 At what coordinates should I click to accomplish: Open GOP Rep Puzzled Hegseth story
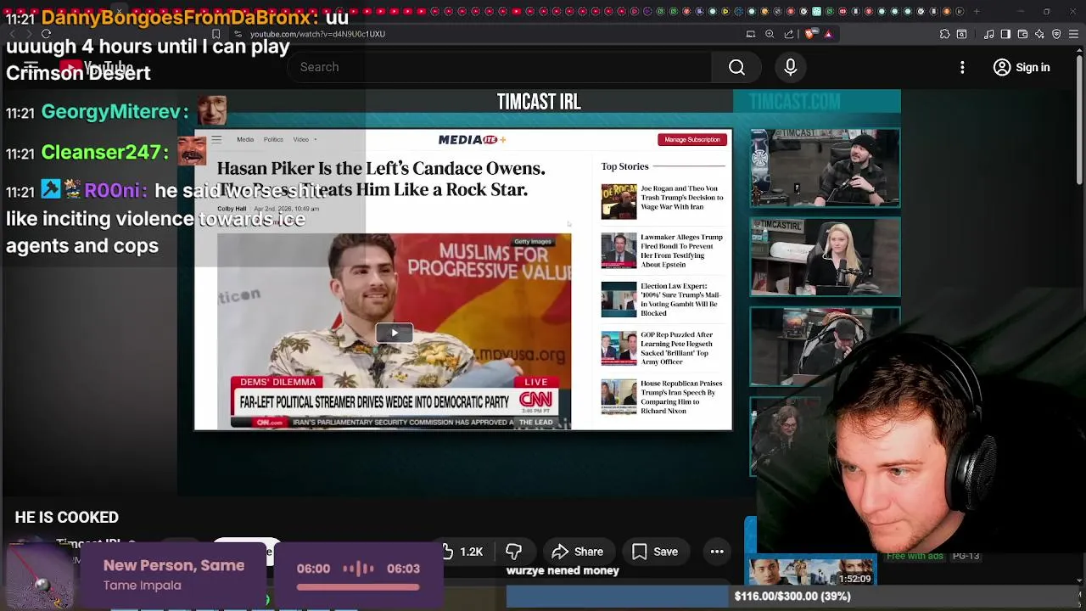click(x=676, y=348)
